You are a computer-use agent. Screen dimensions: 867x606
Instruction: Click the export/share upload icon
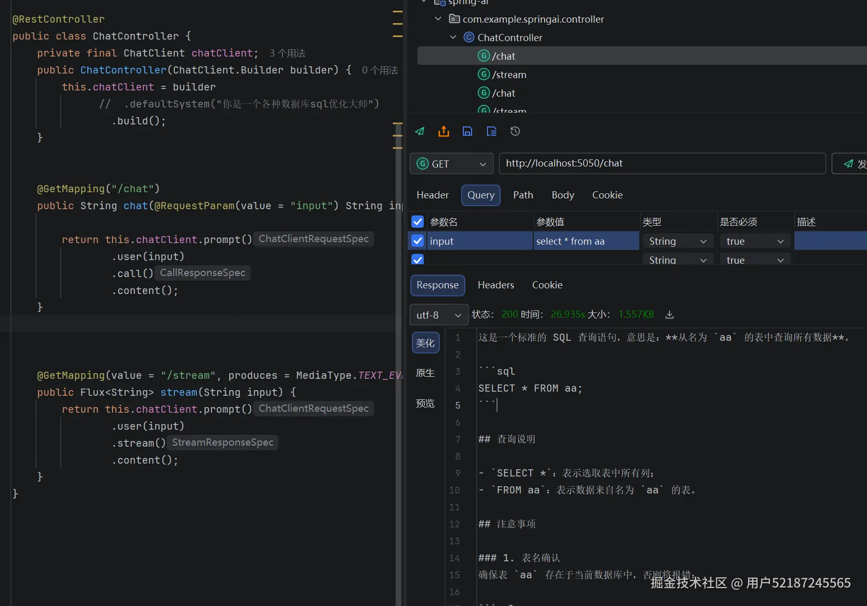click(444, 132)
